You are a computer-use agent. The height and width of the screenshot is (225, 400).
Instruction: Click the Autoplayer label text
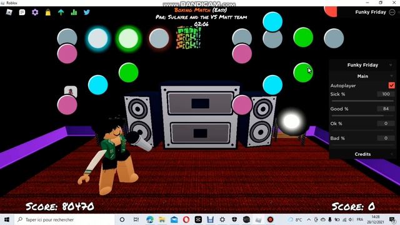[343, 86]
